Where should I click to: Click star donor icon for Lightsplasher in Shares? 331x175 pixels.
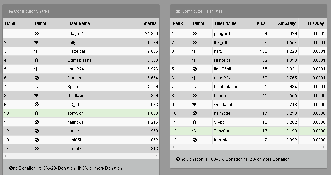tap(37, 60)
